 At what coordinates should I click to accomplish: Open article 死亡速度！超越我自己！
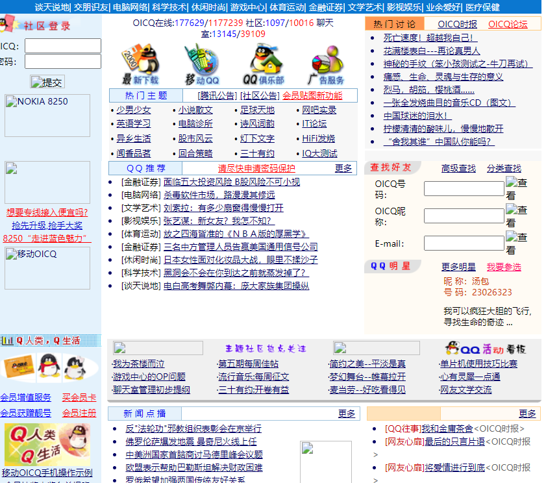(430, 38)
